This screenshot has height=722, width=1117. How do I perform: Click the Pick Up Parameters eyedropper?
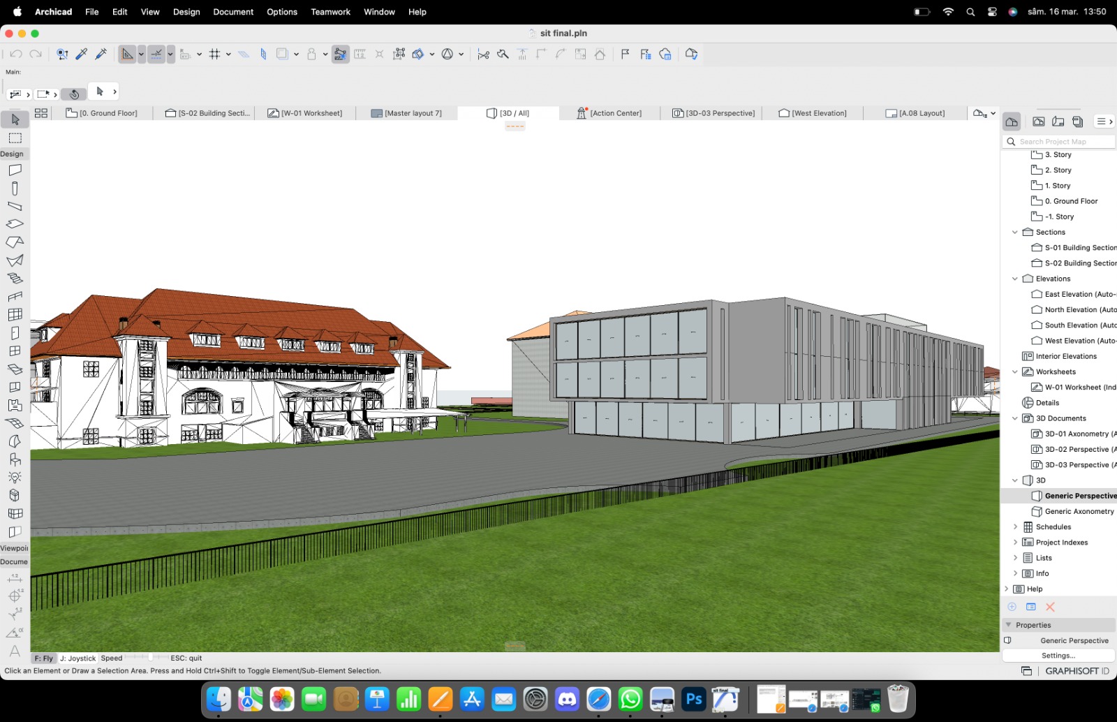coord(82,54)
